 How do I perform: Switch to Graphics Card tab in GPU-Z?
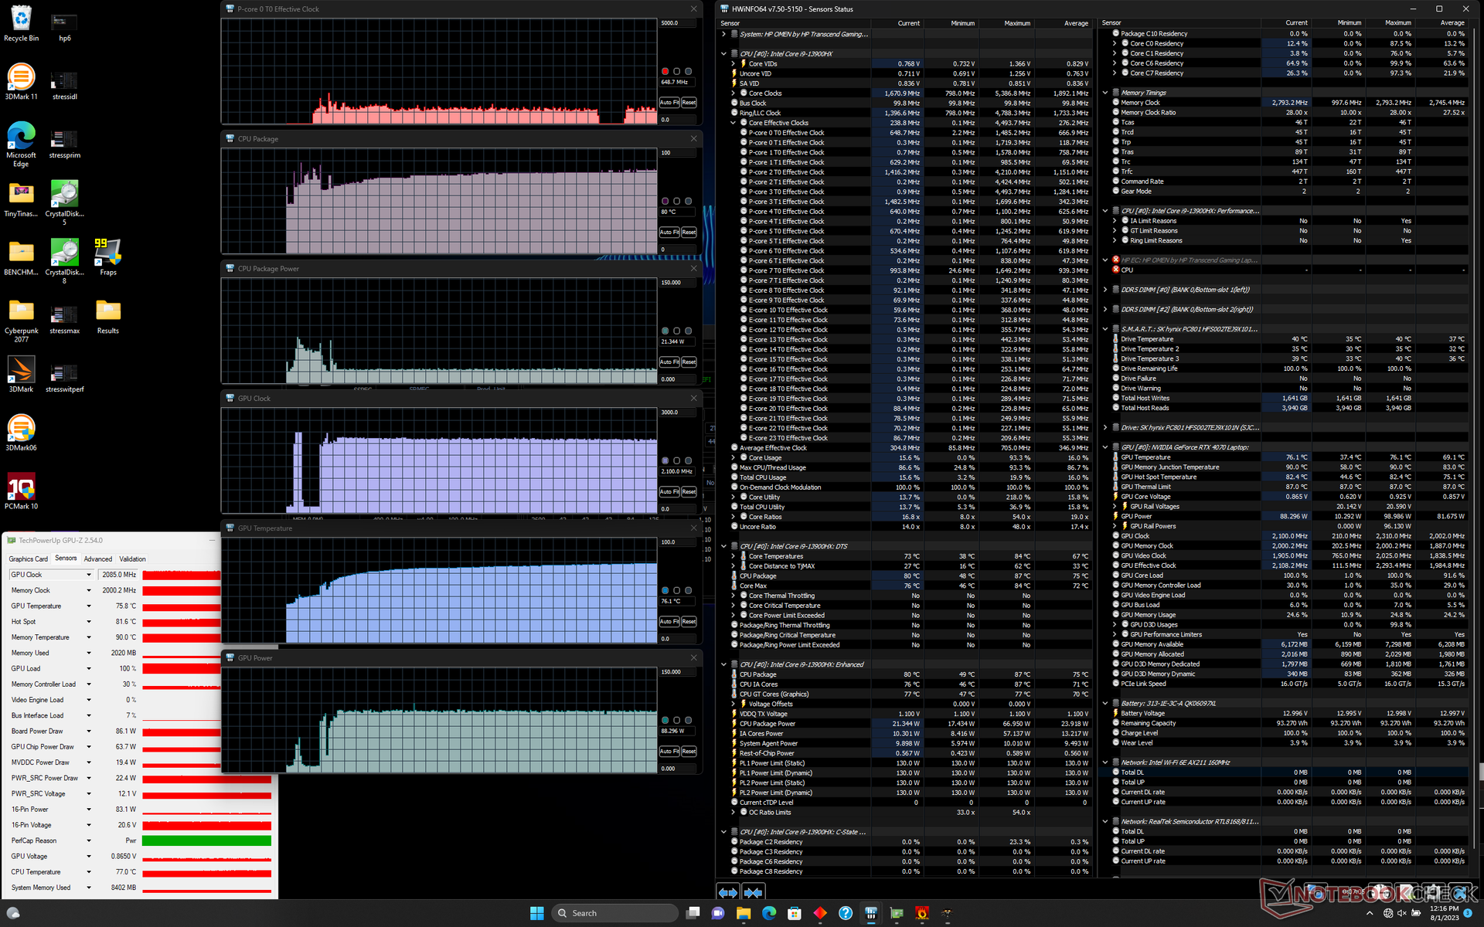[29, 559]
